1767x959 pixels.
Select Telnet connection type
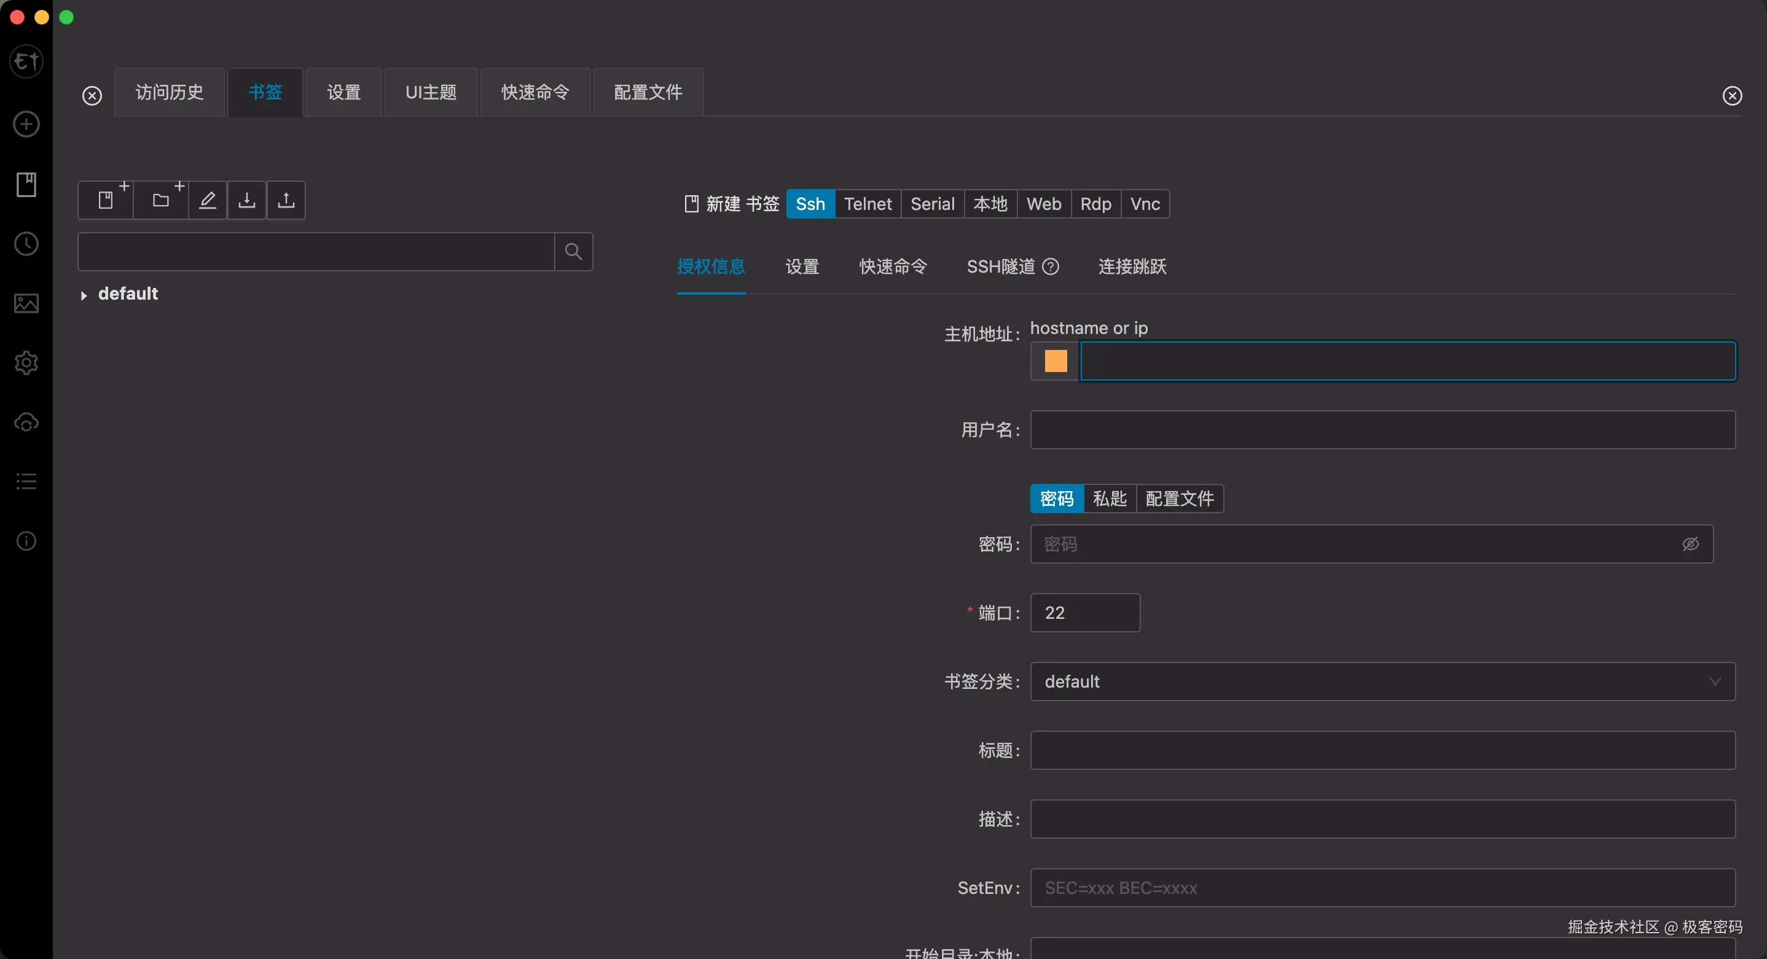tap(867, 204)
